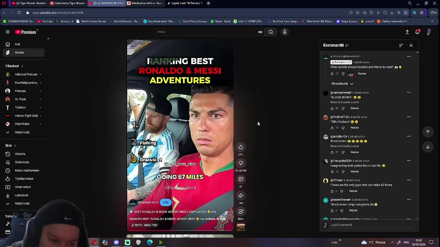Expand lower Näytä lisää under Lataukset
Screen dimensions: 440x247
(22, 203)
